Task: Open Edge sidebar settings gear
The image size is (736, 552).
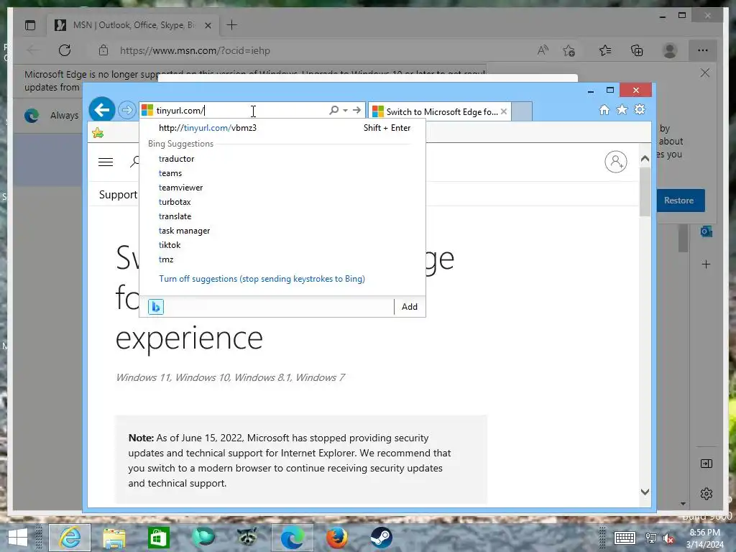Action: [x=706, y=493]
